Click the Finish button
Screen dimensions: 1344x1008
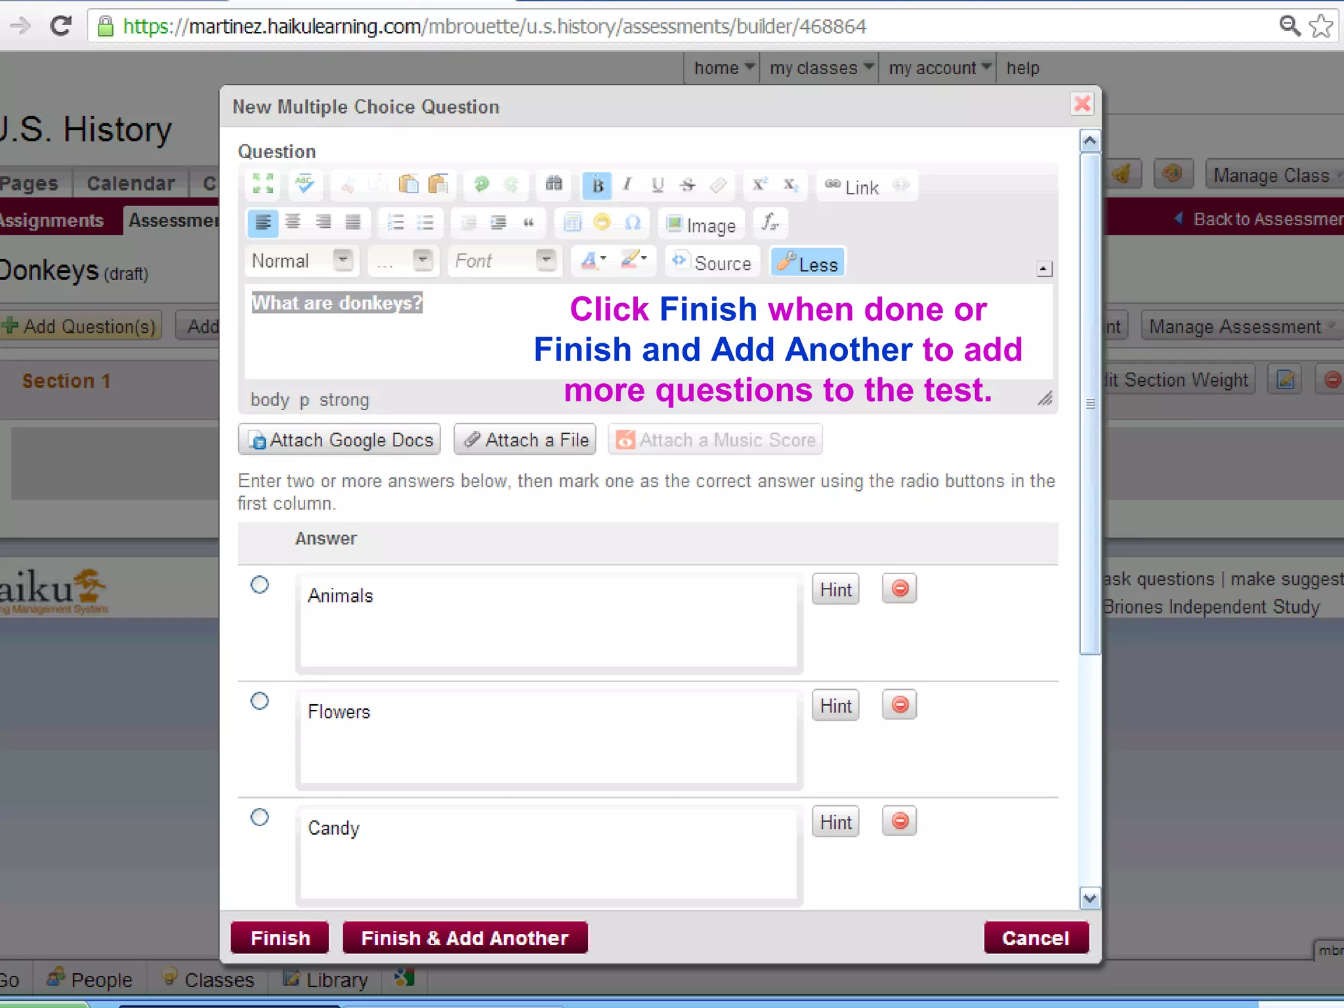280,938
